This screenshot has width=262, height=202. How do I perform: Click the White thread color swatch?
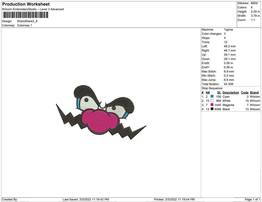(x=212, y=100)
